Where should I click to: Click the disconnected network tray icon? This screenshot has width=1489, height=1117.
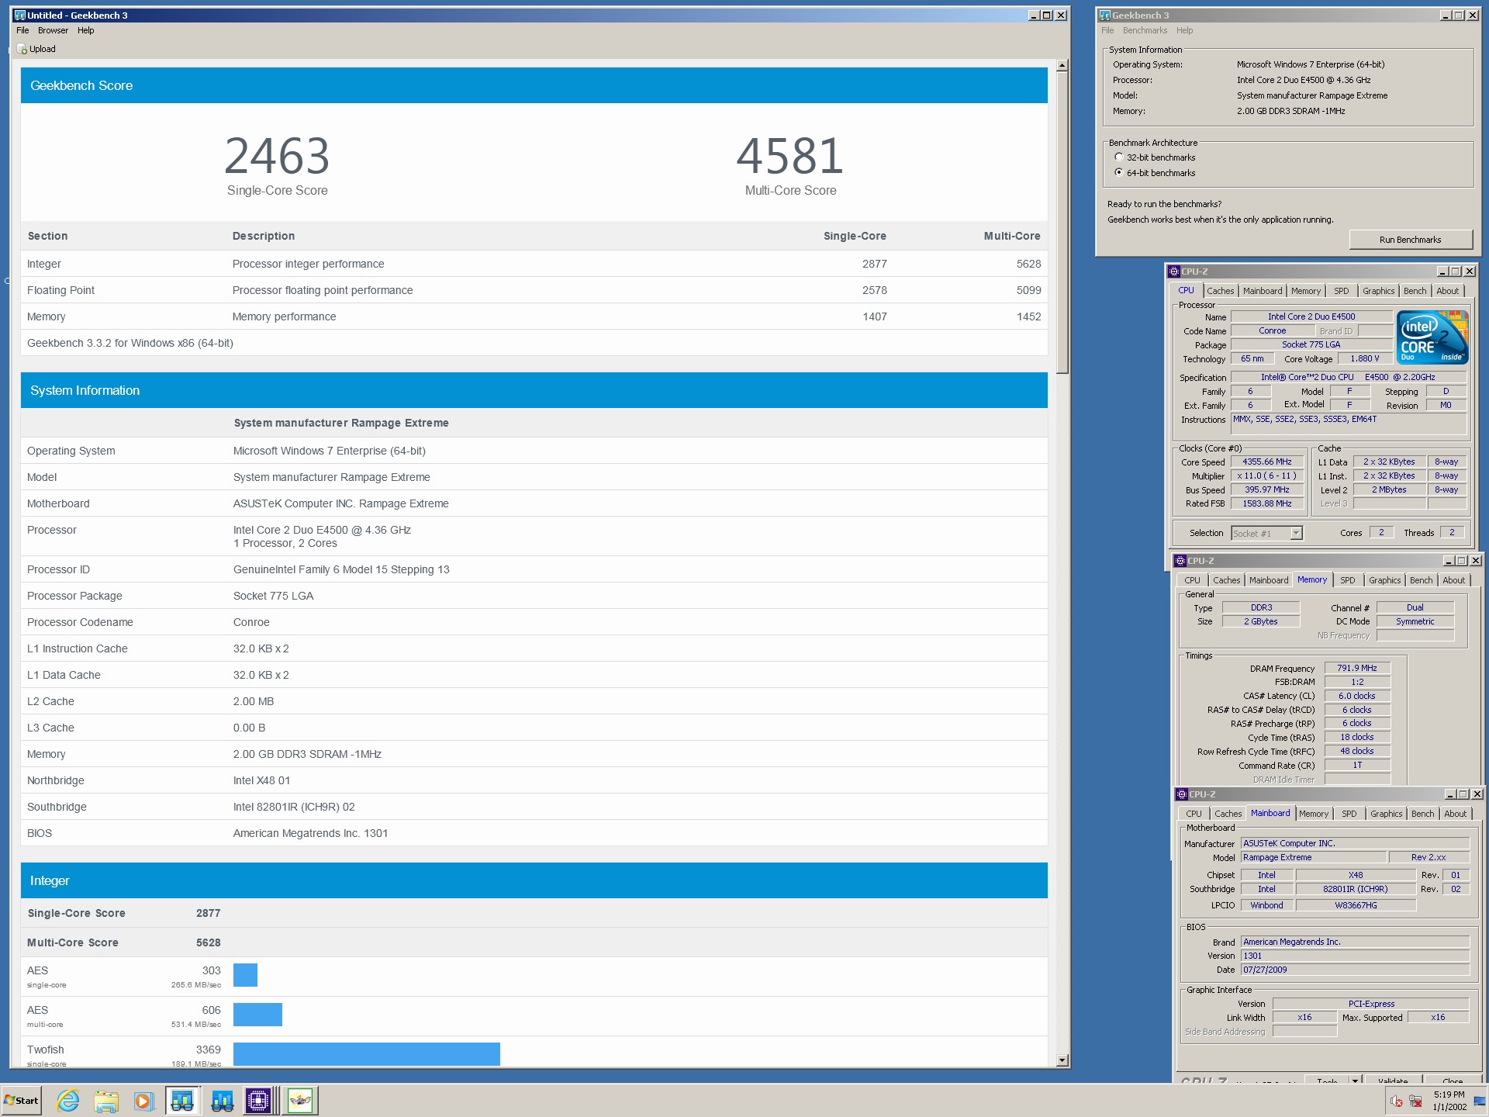(x=1415, y=1101)
